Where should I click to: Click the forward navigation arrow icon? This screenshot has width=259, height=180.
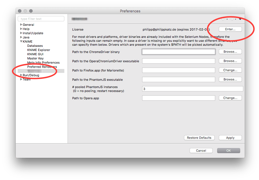pyautogui.click(x=232, y=19)
